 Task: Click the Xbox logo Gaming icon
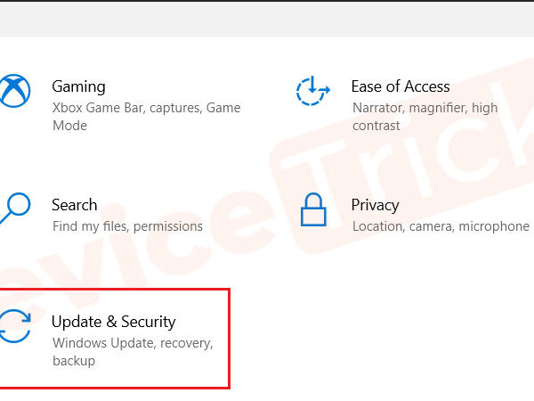pos(14,91)
